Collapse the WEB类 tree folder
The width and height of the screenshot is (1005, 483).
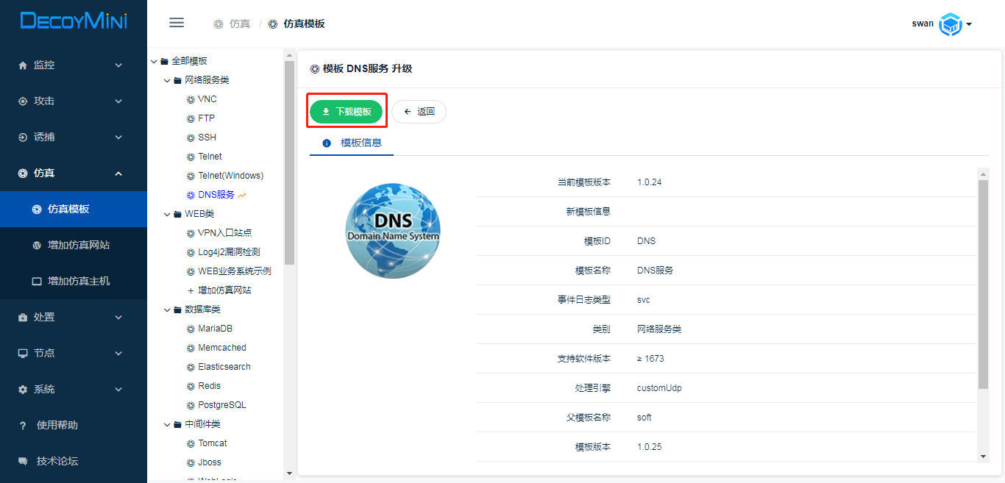coord(168,214)
